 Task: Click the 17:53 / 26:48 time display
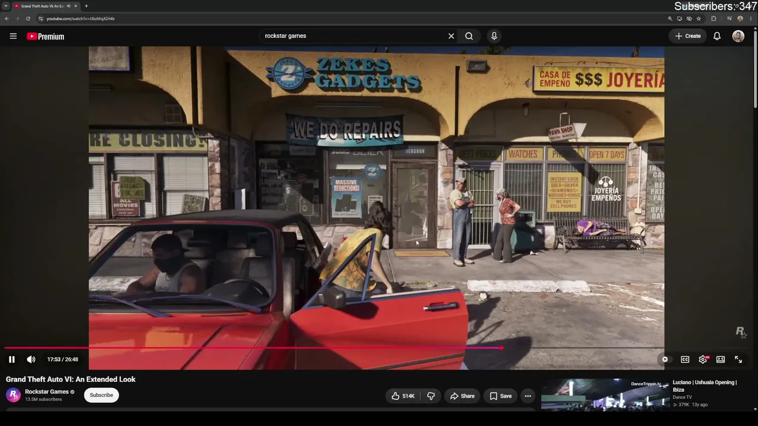tap(63, 359)
